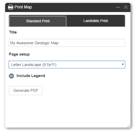Close the Print Map panel

[x=126, y=7]
